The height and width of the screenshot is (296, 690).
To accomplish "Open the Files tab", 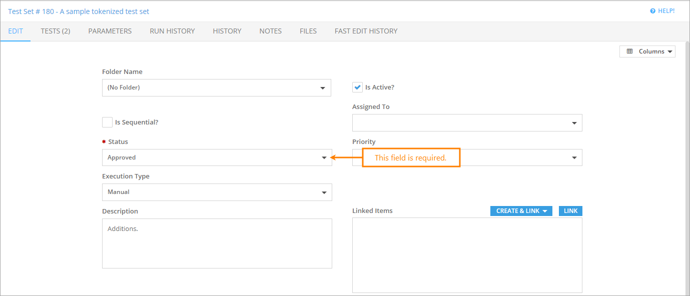I will (308, 31).
